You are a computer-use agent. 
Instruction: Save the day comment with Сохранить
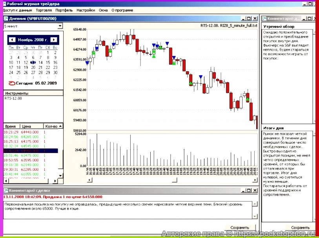pyautogui.click(x=301, y=227)
